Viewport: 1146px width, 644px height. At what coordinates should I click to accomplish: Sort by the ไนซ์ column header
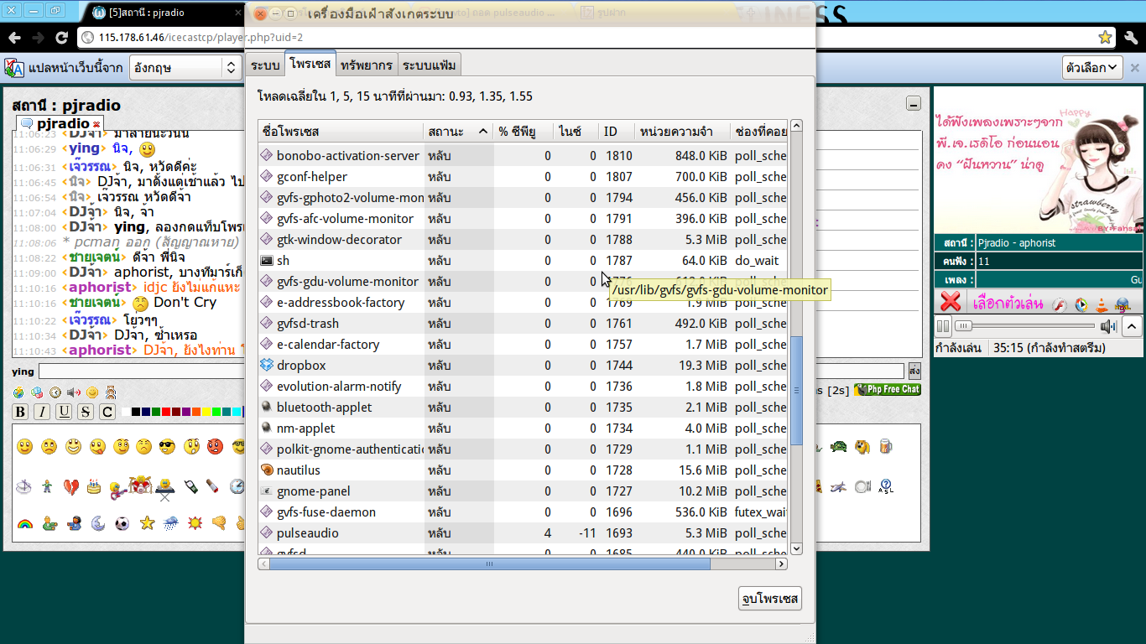point(576,132)
